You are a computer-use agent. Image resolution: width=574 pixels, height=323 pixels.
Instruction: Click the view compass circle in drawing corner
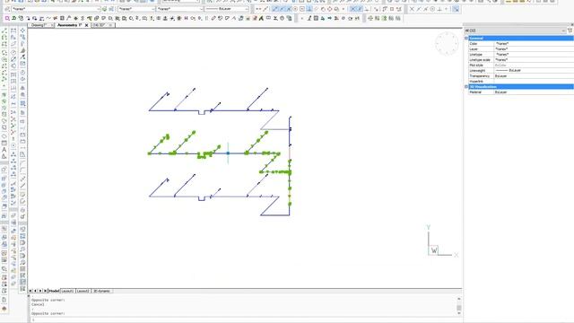coord(447,44)
